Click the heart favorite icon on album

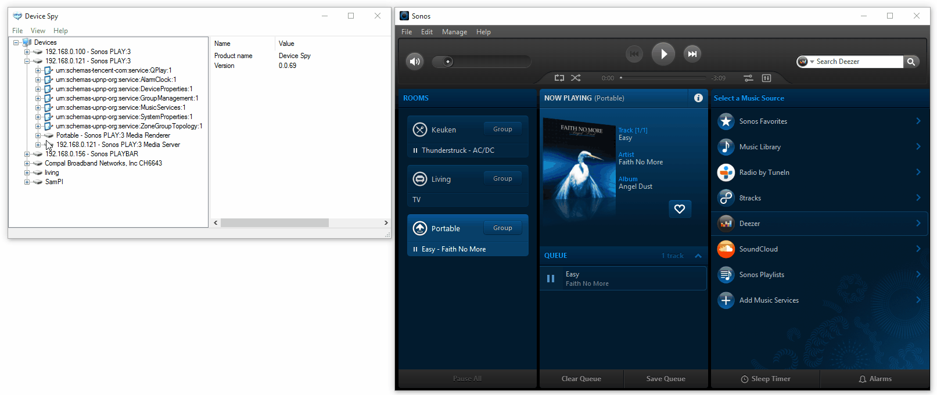(680, 209)
